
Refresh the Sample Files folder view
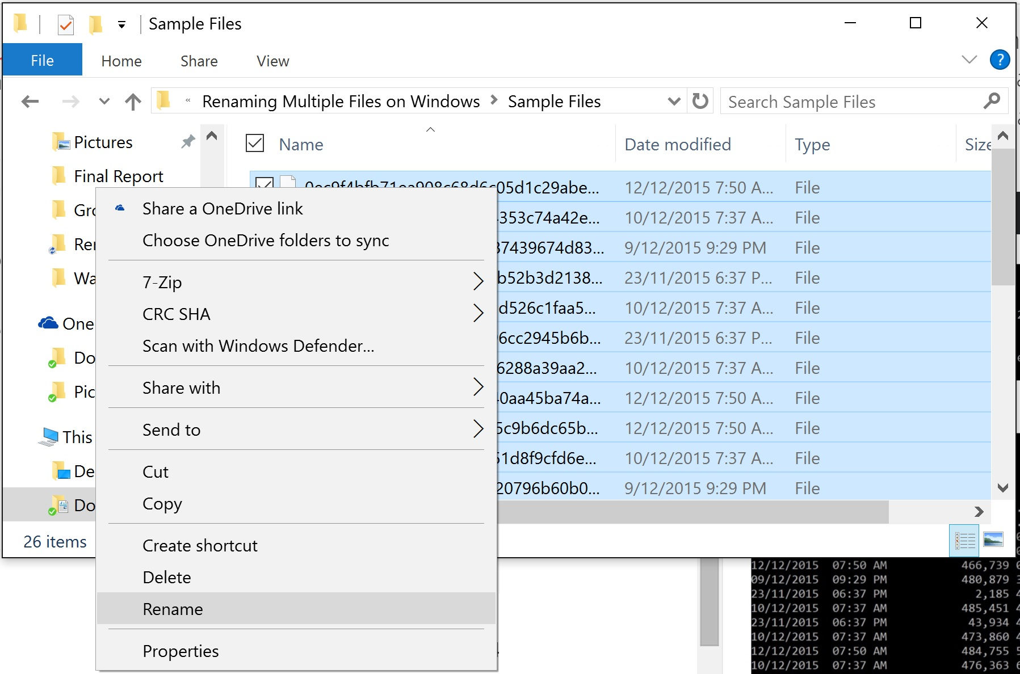(700, 101)
